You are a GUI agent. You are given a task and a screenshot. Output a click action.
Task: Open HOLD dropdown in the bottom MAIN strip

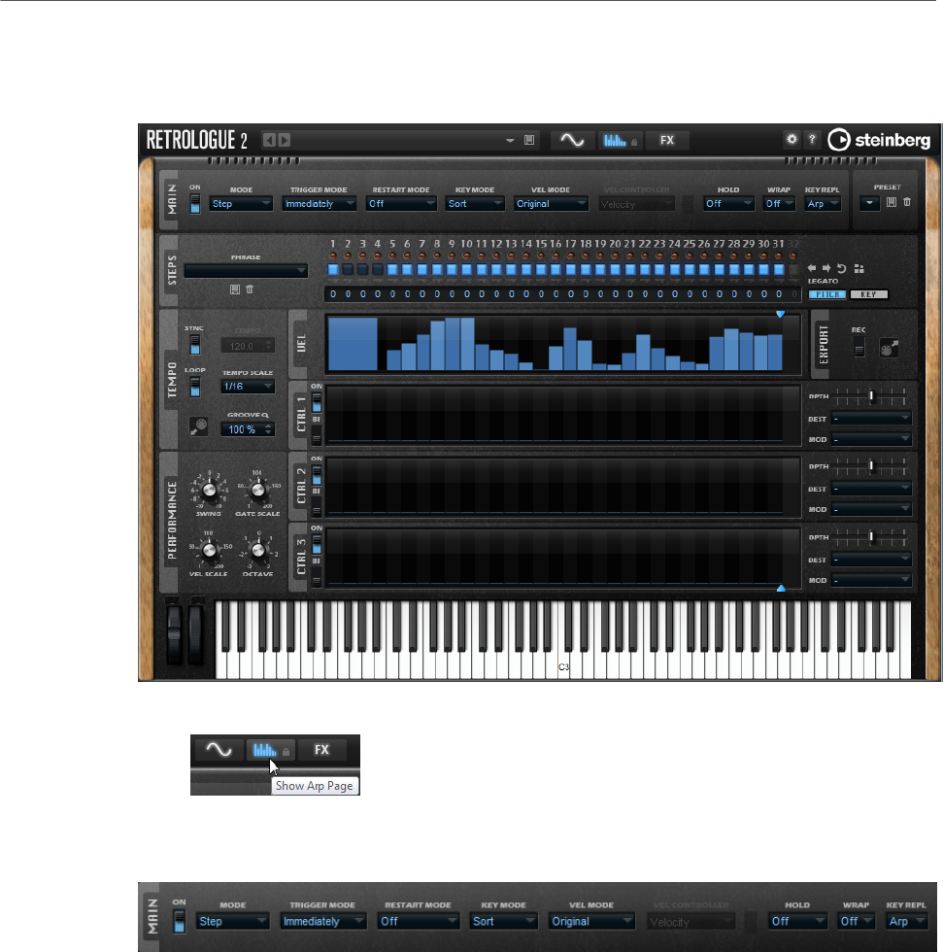coord(797,921)
